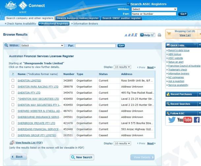Tick the checkbox for SHENTON LIMITED
This screenshot has height=166, width=201.
(x=13, y=80)
